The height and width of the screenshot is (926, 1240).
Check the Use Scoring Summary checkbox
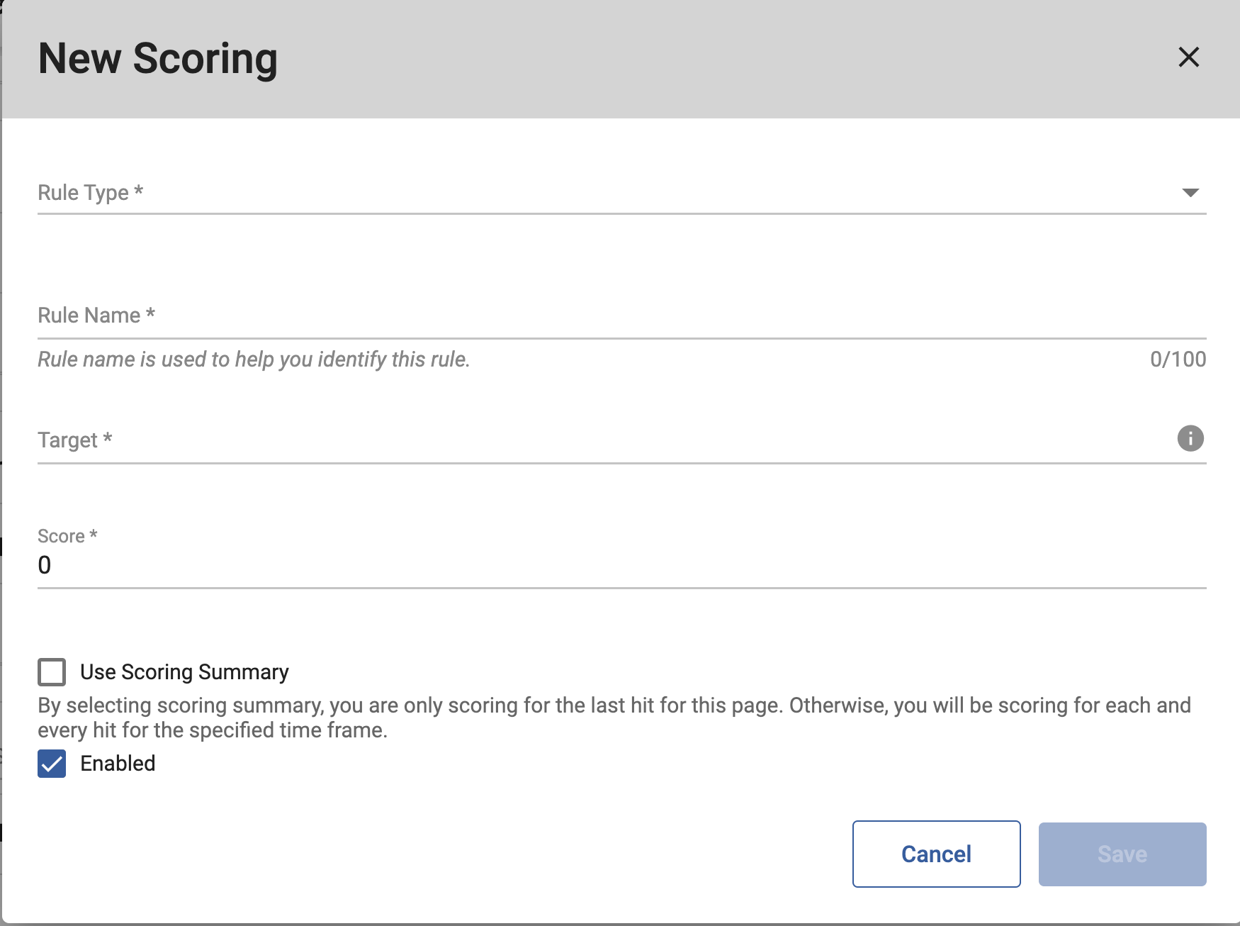coord(52,671)
